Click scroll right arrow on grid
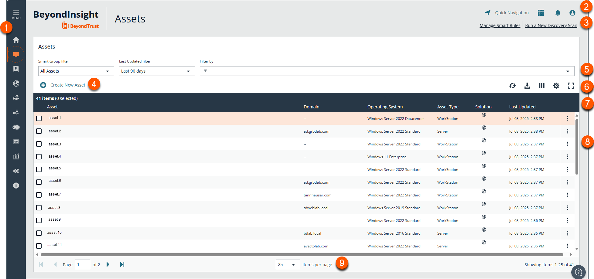The width and height of the screenshot is (594, 279). pos(571,254)
